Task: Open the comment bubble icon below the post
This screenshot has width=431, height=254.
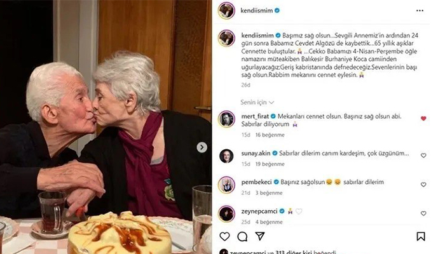Action: 242,236
